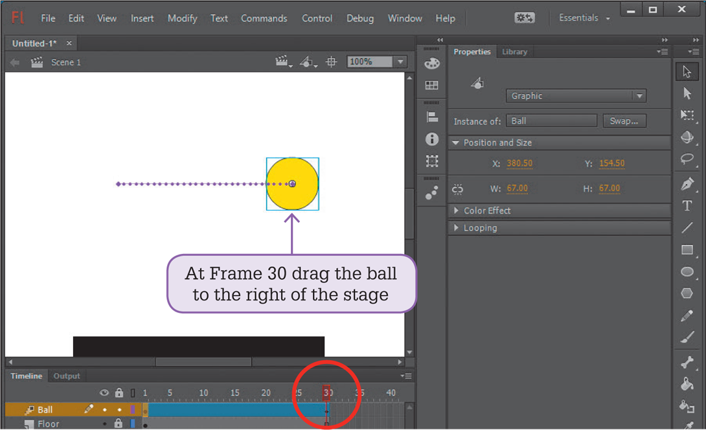706x430 pixels.
Task: Select the Text tool
Action: 687,206
